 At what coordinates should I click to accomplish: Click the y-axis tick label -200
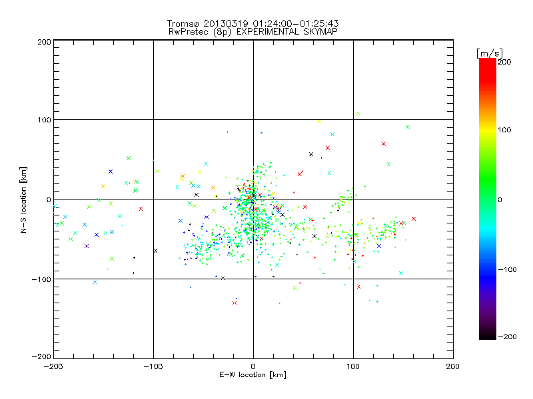point(41,356)
